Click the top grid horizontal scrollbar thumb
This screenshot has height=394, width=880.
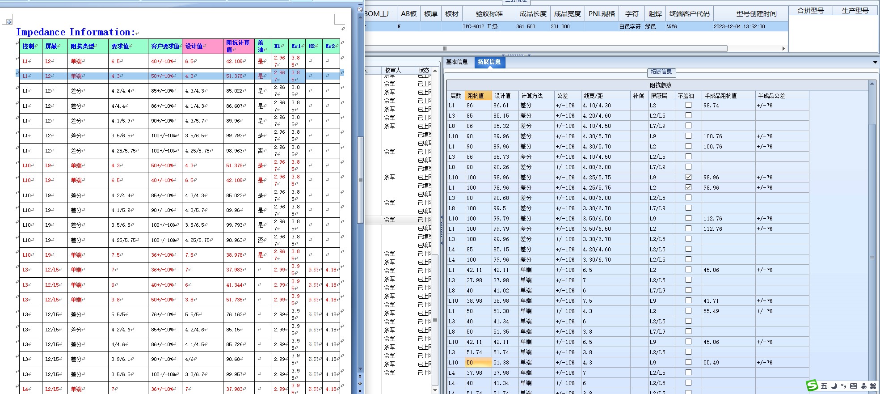pos(546,48)
